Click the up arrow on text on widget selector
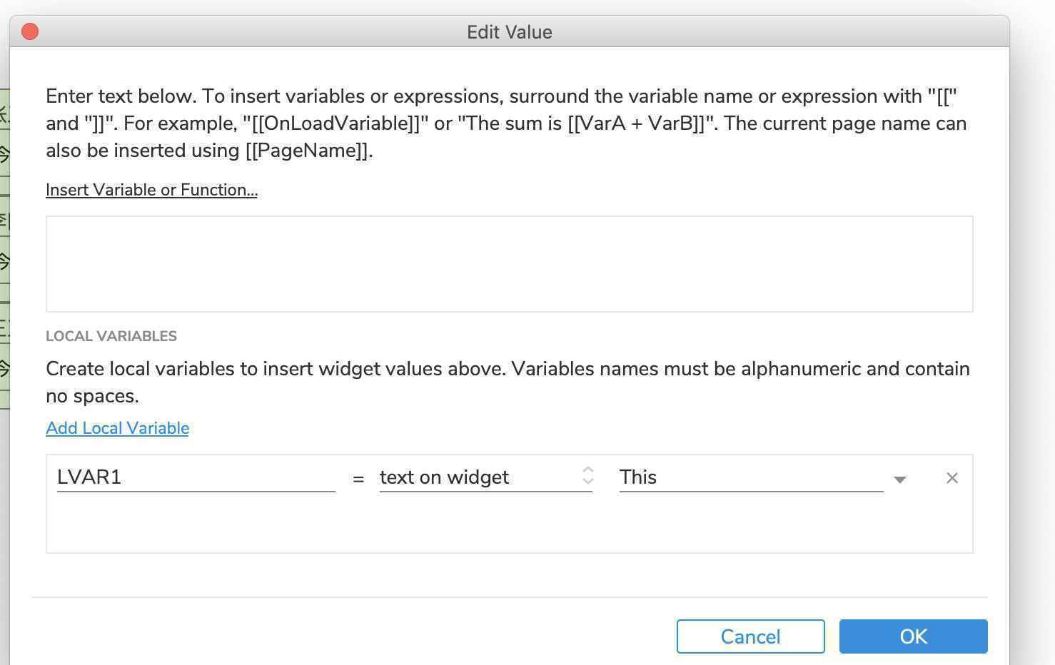The height and width of the screenshot is (665, 1055). (x=588, y=470)
